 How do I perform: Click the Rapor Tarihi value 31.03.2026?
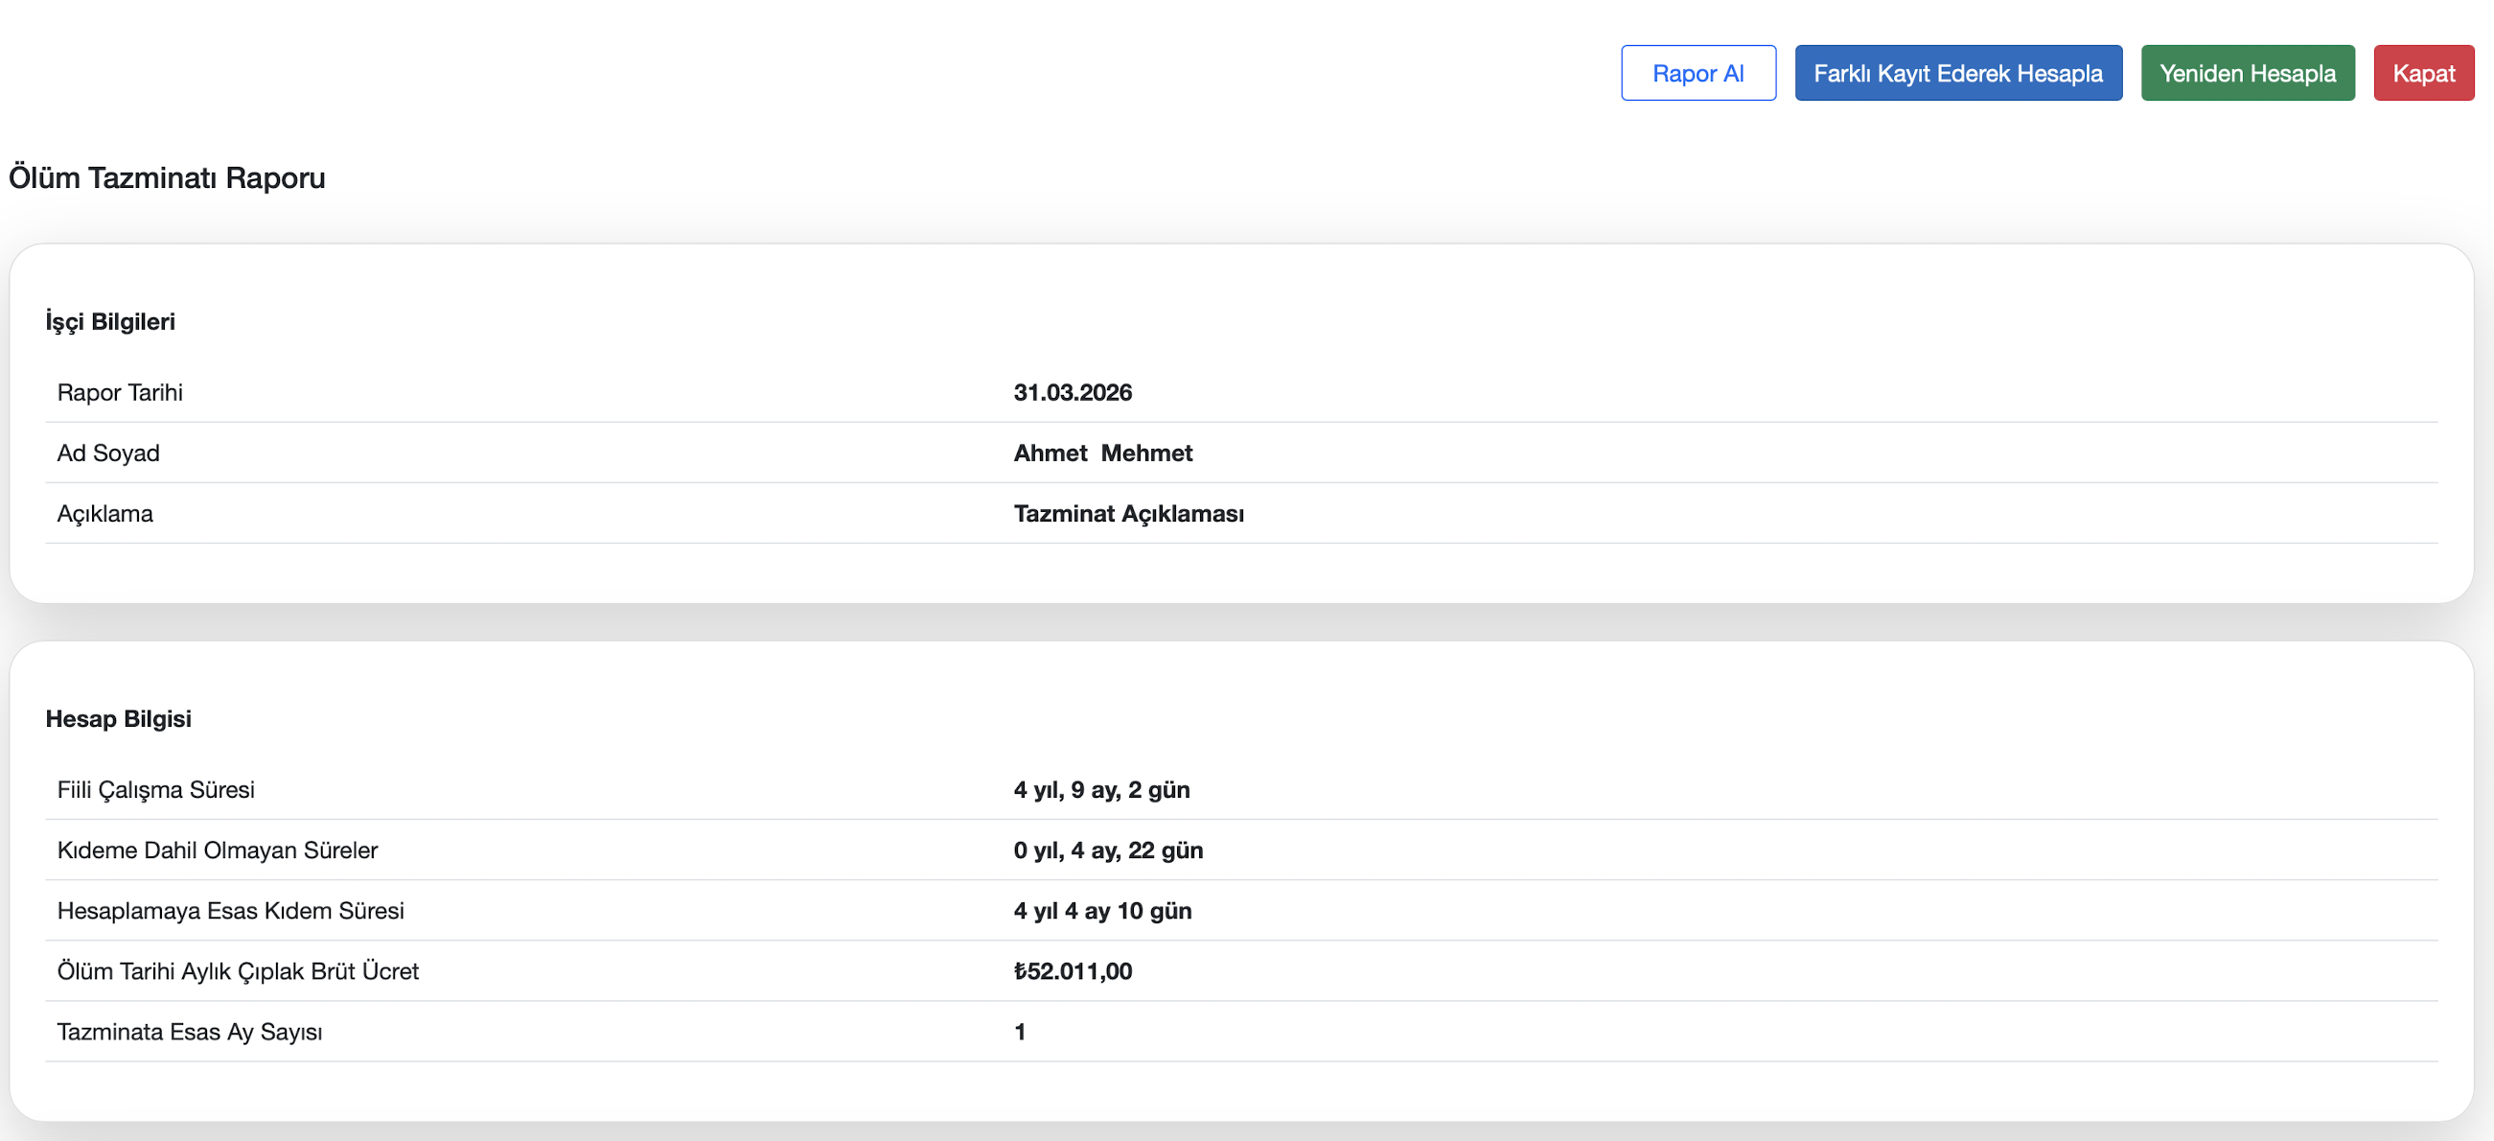coord(1072,392)
